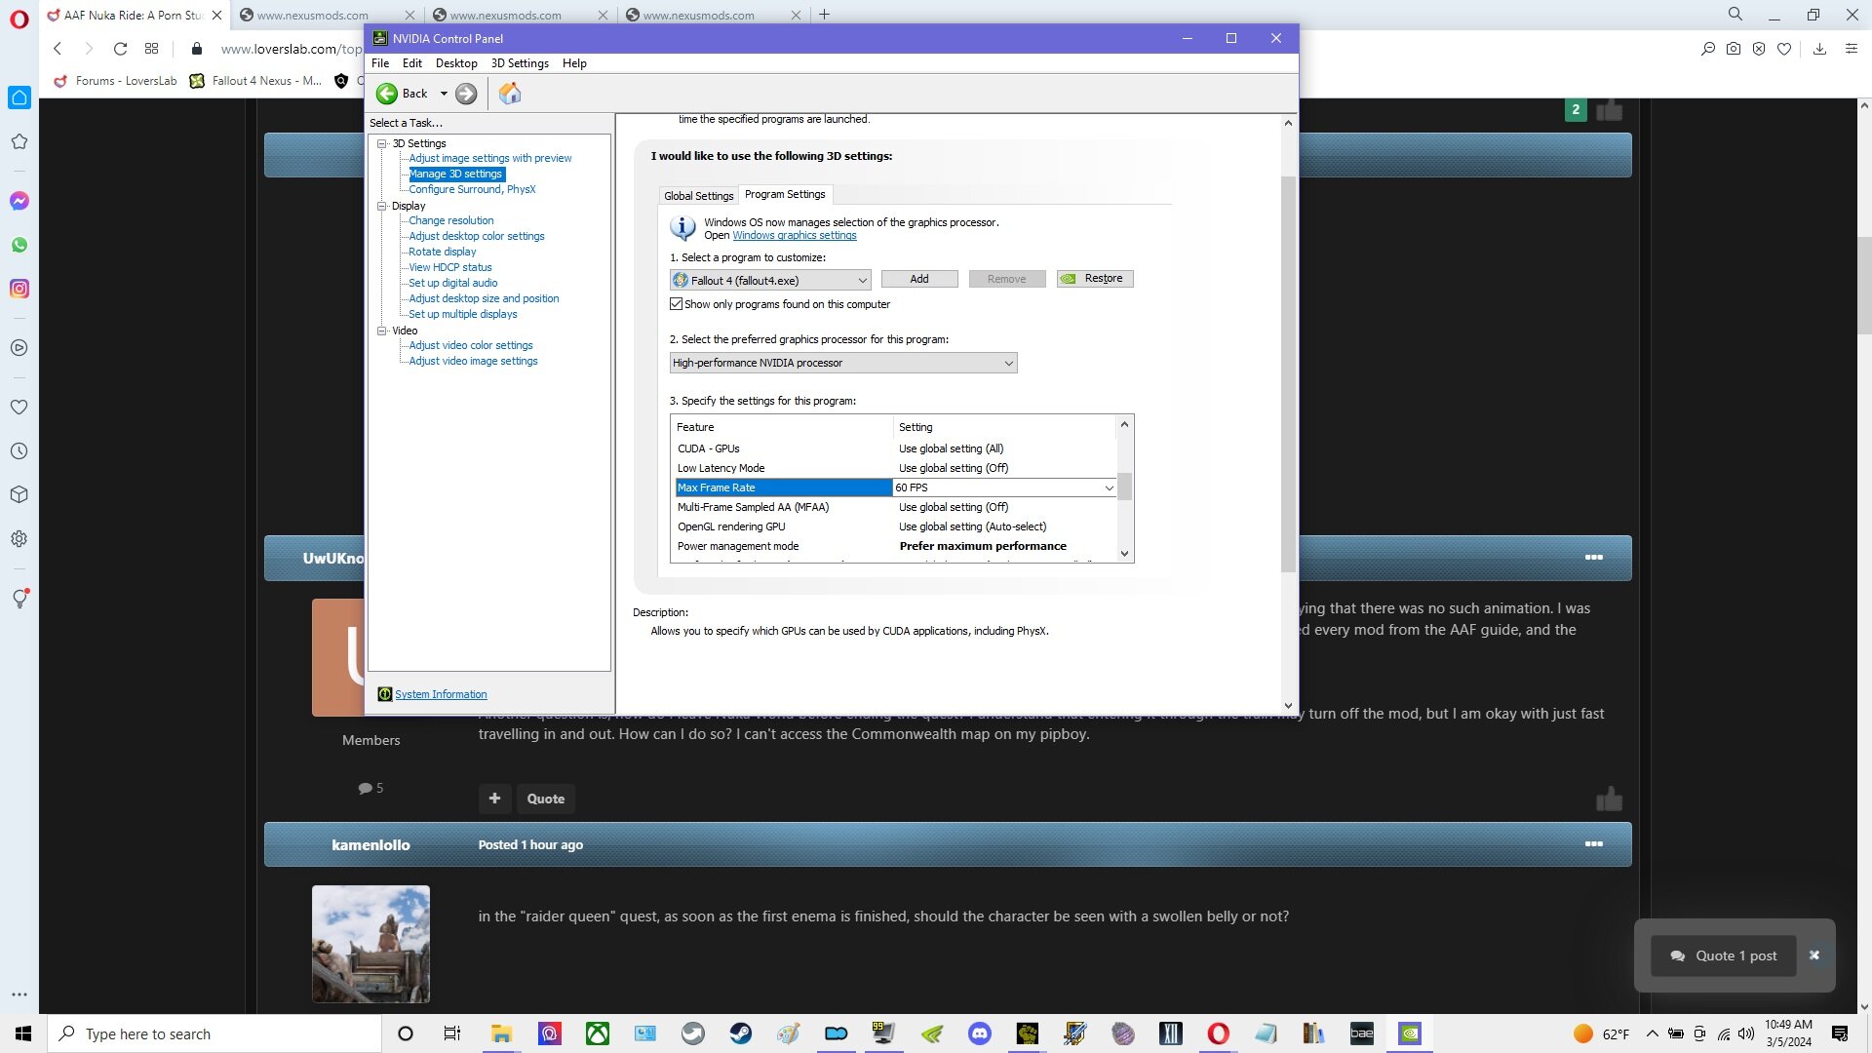This screenshot has width=1872, height=1053.
Task: Open Extensions cube icon in Opera sidebar
Action: click(x=19, y=494)
